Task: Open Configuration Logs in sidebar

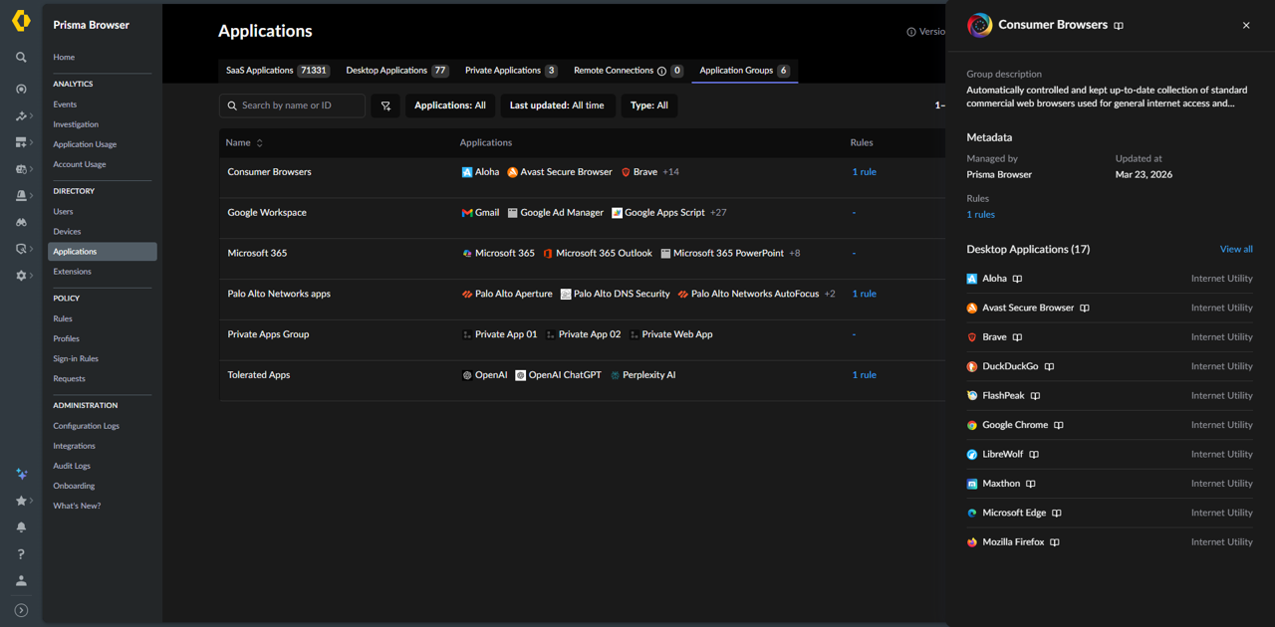Action: tap(86, 426)
